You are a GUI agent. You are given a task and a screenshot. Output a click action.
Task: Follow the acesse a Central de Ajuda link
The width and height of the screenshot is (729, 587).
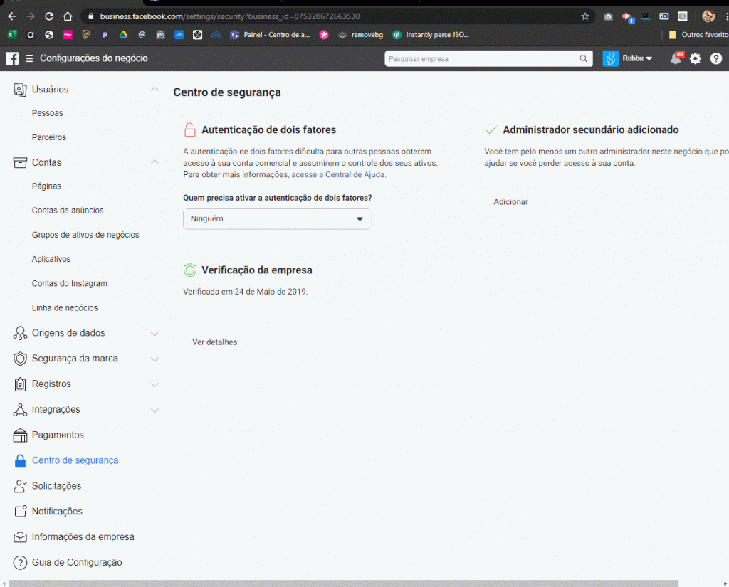click(x=338, y=174)
